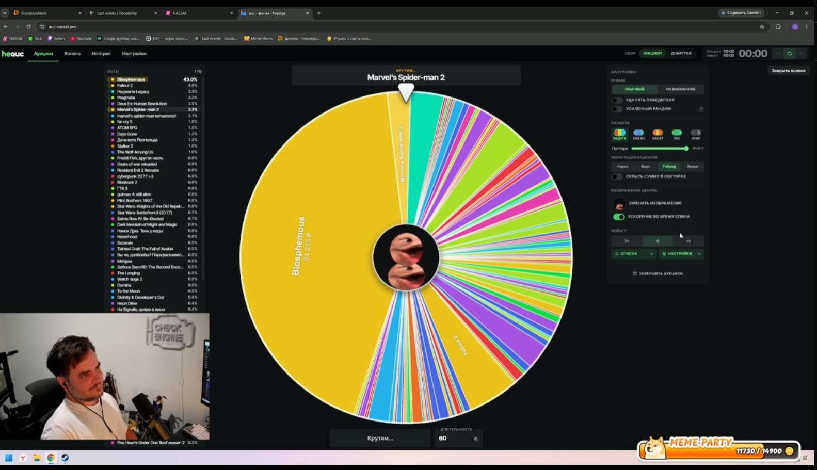Open the YouTube bookmark
Image resolution: width=817 pixels, height=470 pixels.
coord(81,38)
